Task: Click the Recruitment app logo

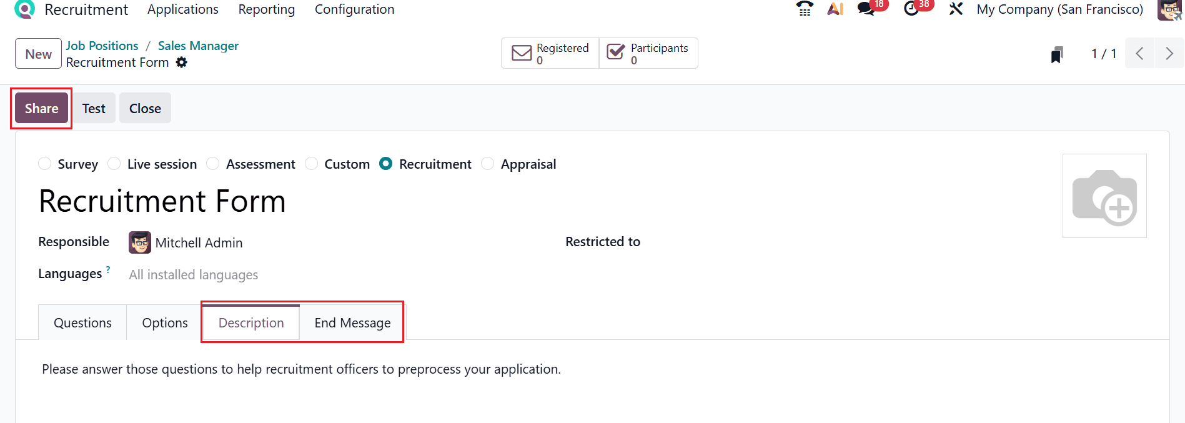Action: [24, 9]
